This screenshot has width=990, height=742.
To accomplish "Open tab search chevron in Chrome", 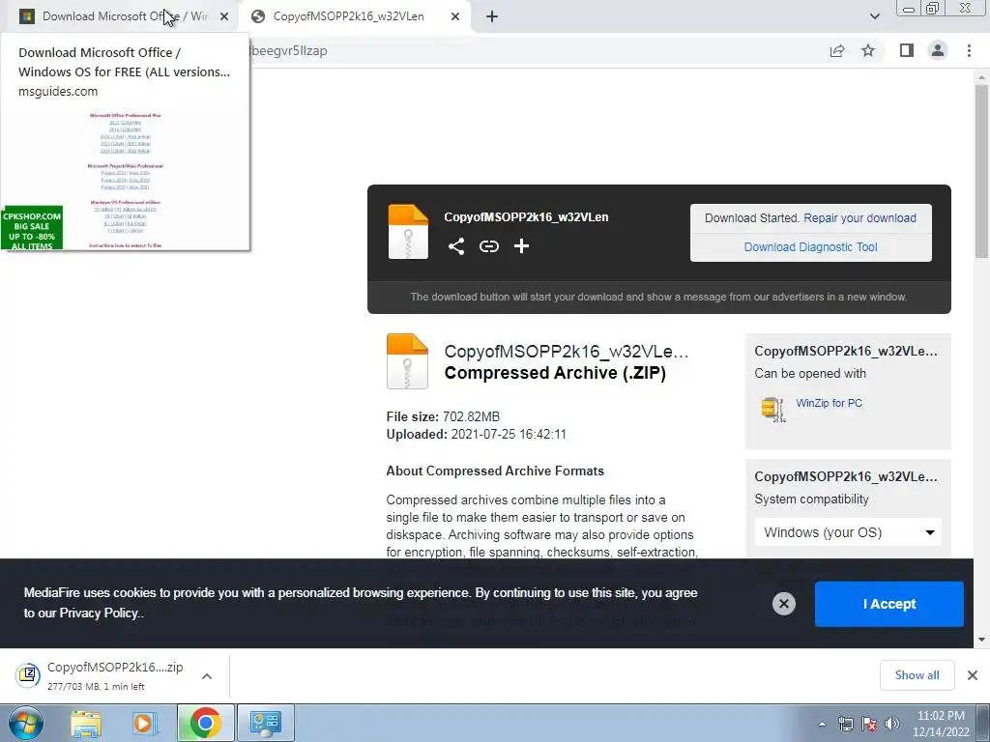I will 874,16.
